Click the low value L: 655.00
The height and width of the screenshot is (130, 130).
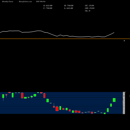(68, 8)
